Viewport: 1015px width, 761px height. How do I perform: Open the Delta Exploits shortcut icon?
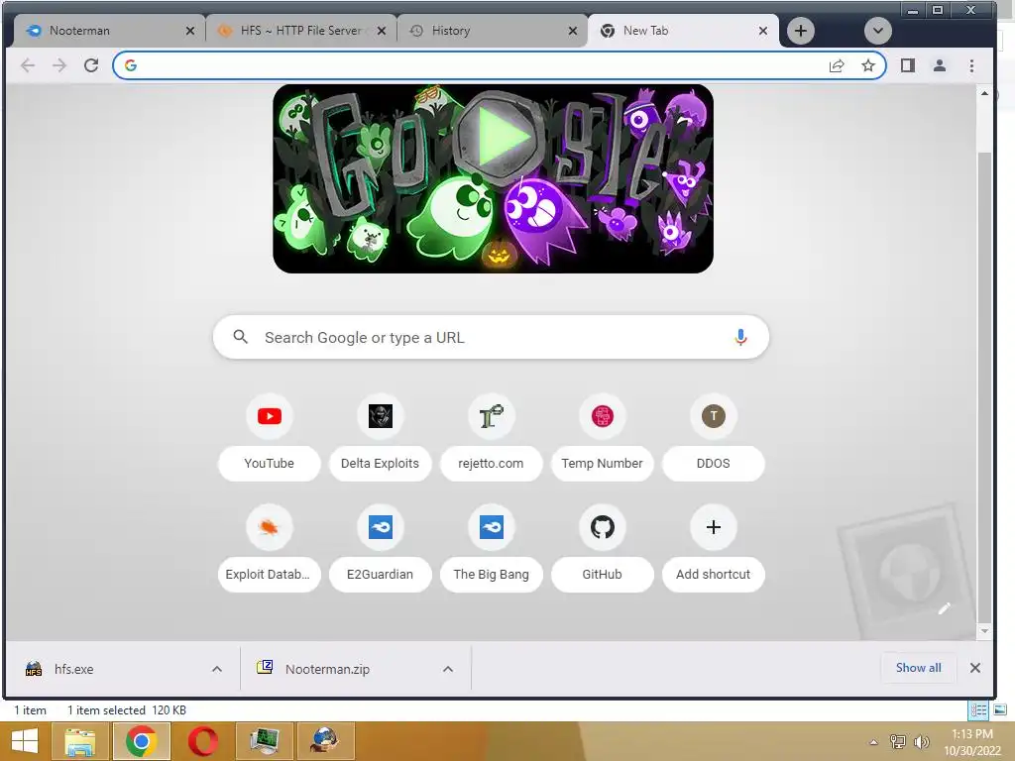380,416
